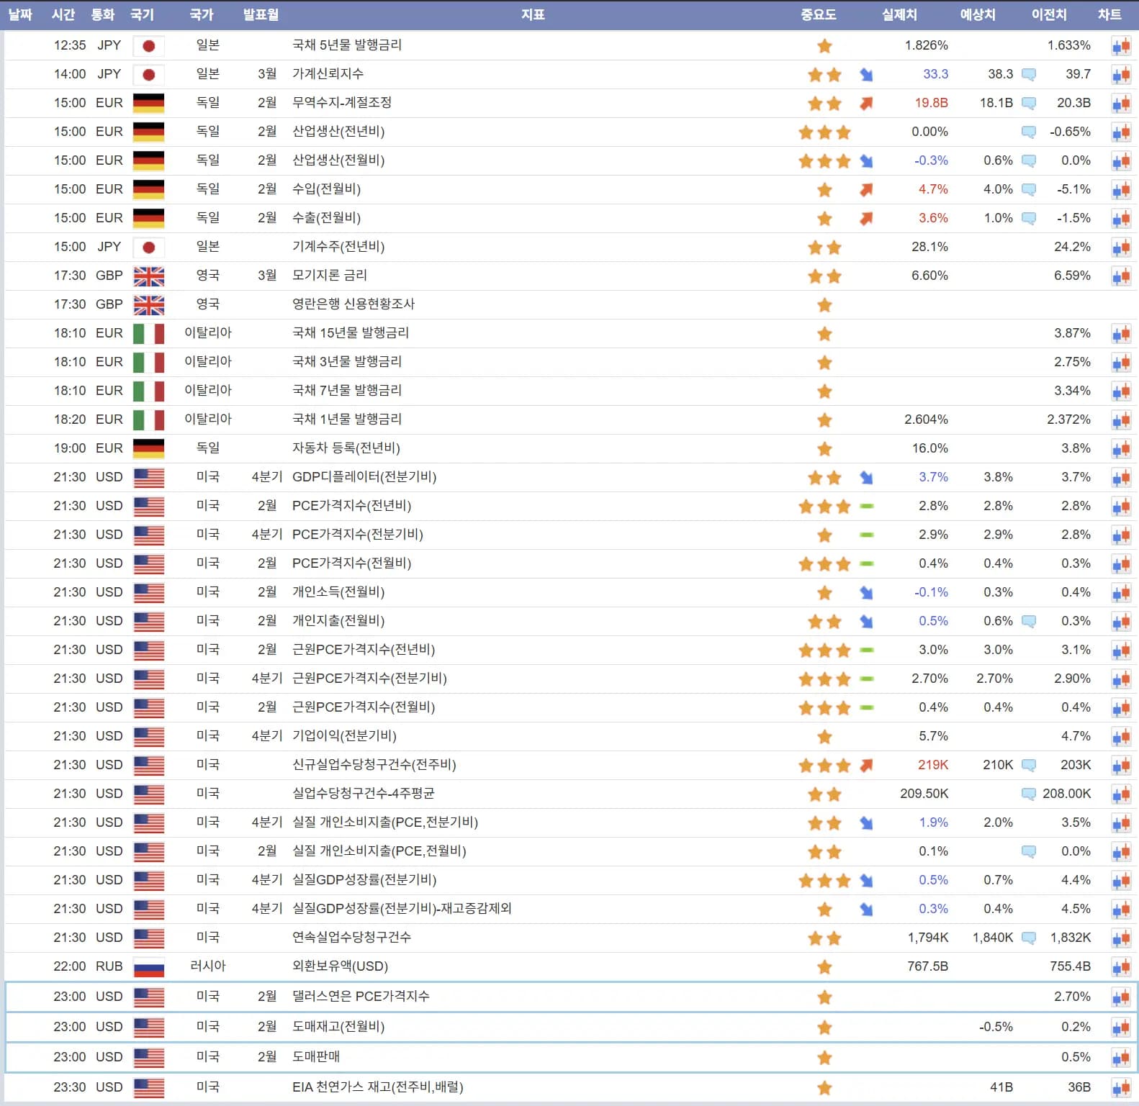Click German flag in 자동차 등록(전년비) row
This screenshot has height=1106, width=1139.
tap(149, 448)
